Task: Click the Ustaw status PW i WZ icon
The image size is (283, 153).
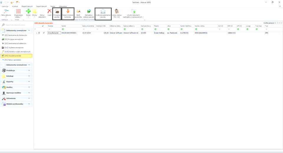Action: (x=117, y=11)
